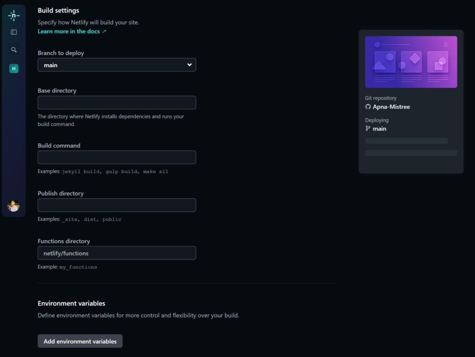Click the Git repository label
Image resolution: width=475 pixels, height=357 pixels.
(380, 98)
